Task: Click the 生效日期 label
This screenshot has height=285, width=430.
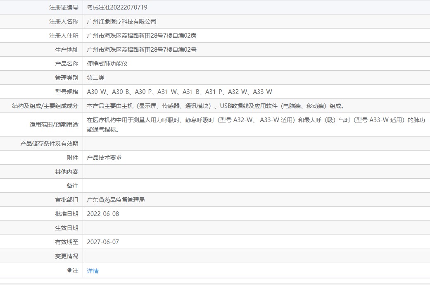Action: [67, 228]
